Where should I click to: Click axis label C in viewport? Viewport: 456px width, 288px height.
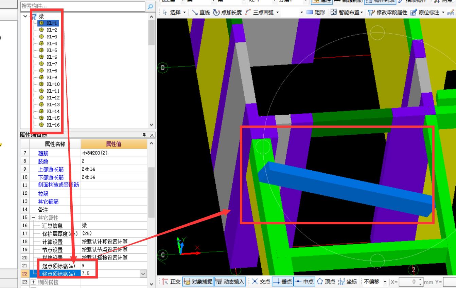pos(163,255)
